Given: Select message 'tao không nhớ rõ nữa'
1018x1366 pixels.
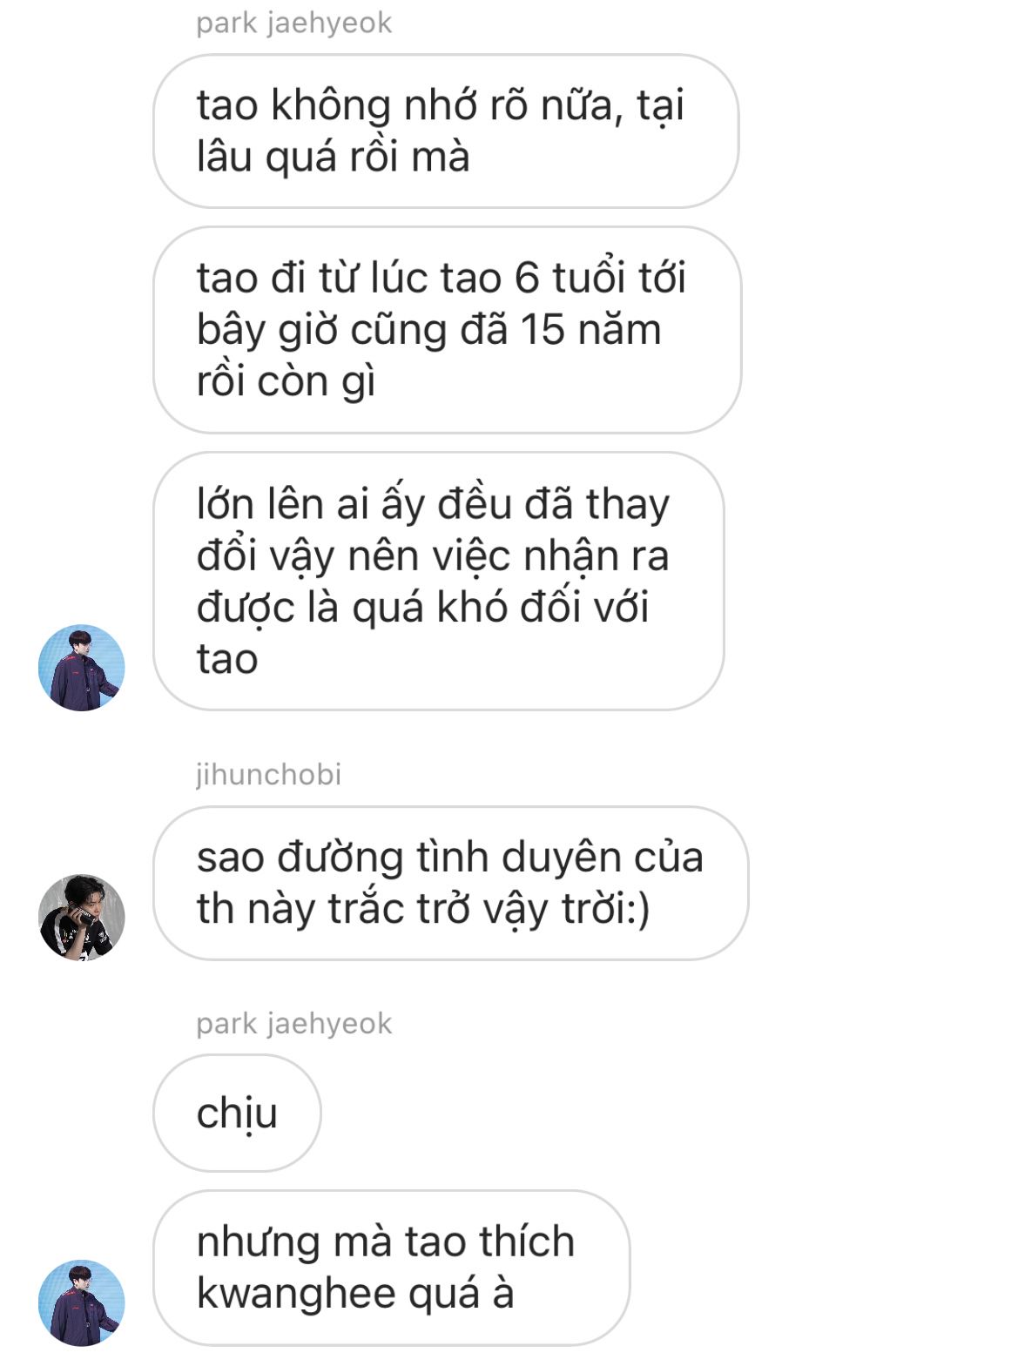Looking at the screenshot, I should click(446, 131).
